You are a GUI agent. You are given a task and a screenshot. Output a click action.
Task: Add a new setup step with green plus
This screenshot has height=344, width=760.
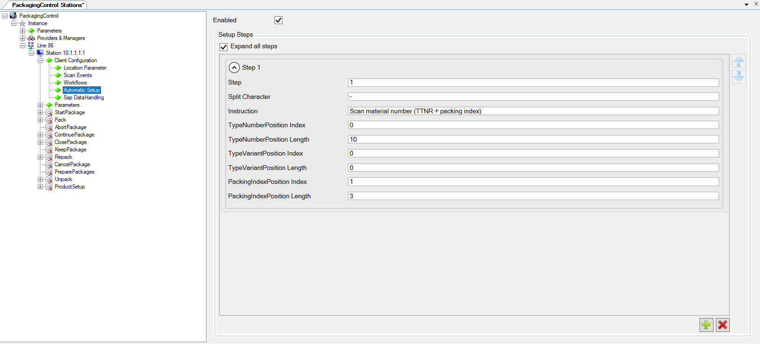point(706,325)
